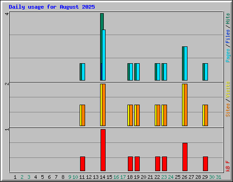Click the cyan Pages bar on day 29
The width and height of the screenshot is (233, 182).
click(x=206, y=72)
